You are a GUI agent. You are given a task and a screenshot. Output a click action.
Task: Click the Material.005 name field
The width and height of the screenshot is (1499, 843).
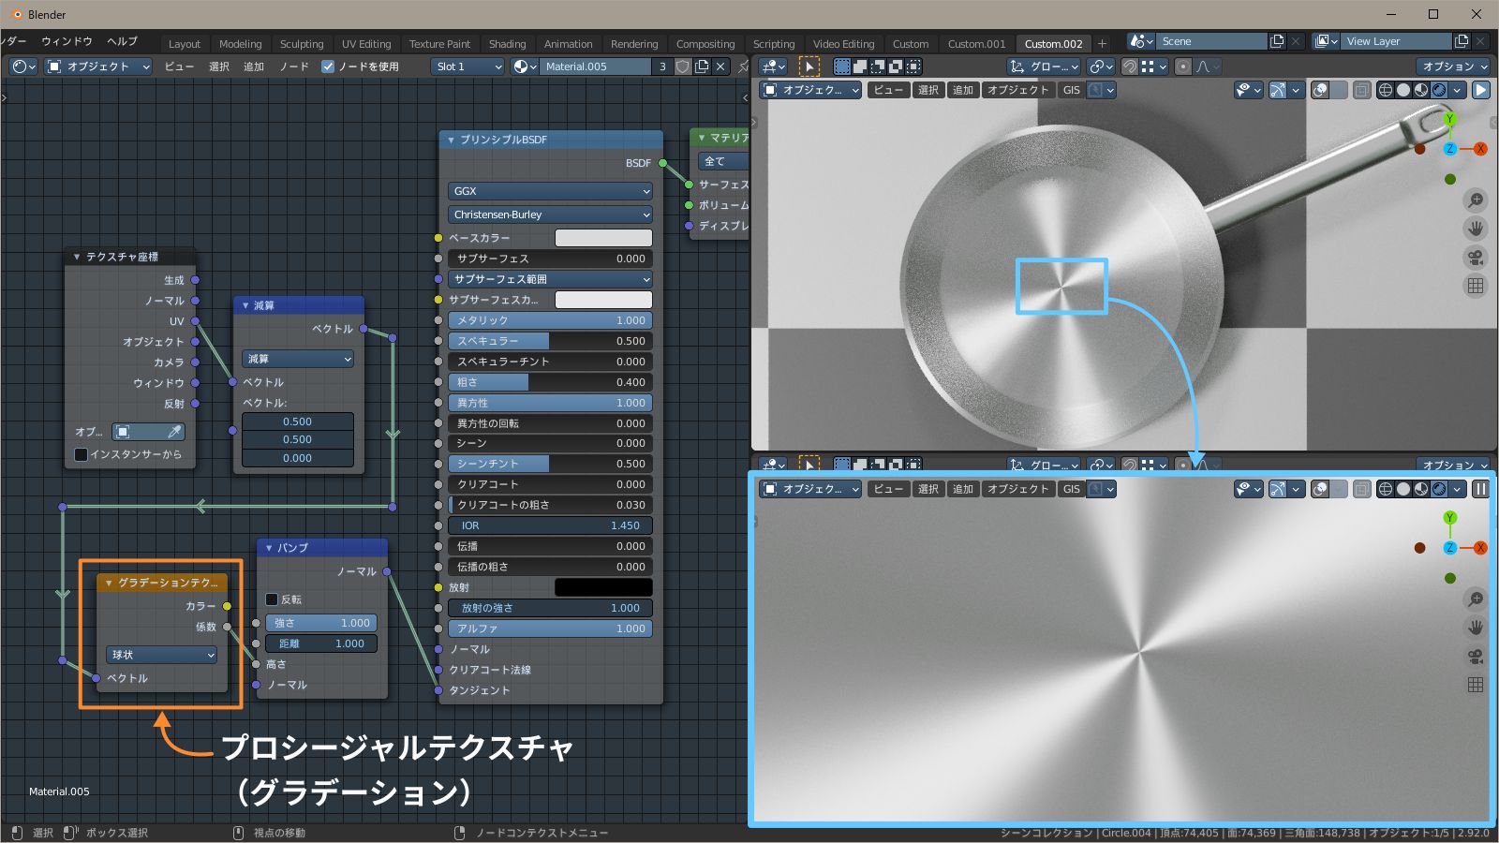[594, 67]
